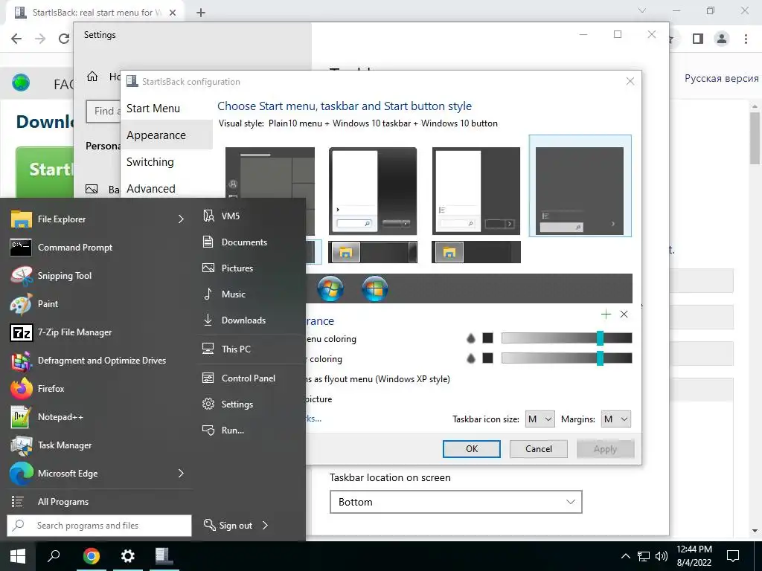762x571 pixels.
Task: Switch to Chrome on the taskbar
Action: 91,556
